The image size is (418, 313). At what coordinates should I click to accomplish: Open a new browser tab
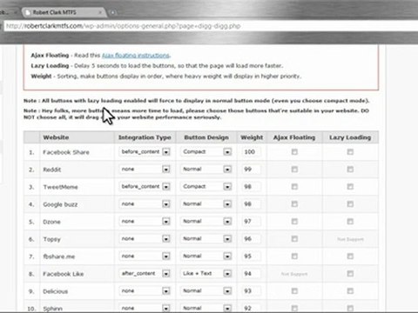pos(112,12)
